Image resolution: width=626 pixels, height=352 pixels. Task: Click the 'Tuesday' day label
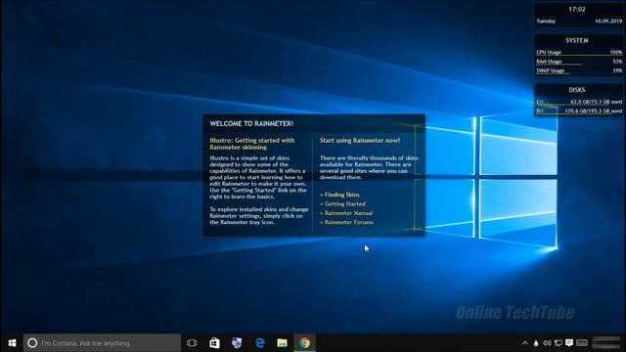click(546, 21)
